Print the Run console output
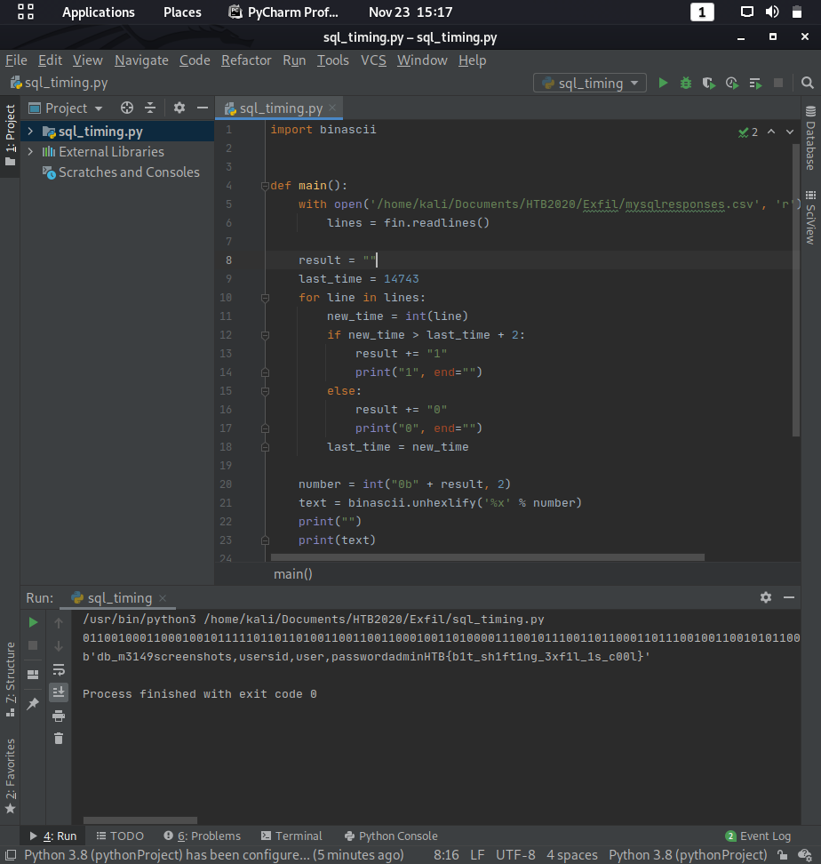 (59, 714)
